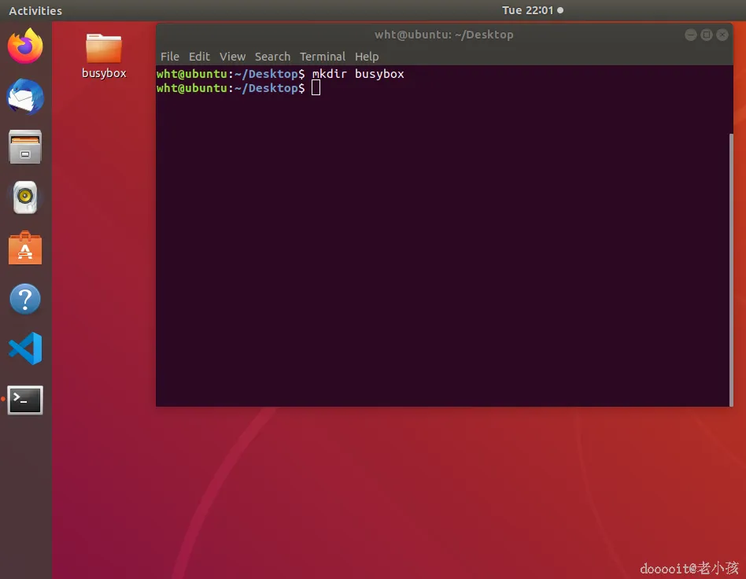Open Firefox from the dock
746x579 pixels.
coord(25,46)
